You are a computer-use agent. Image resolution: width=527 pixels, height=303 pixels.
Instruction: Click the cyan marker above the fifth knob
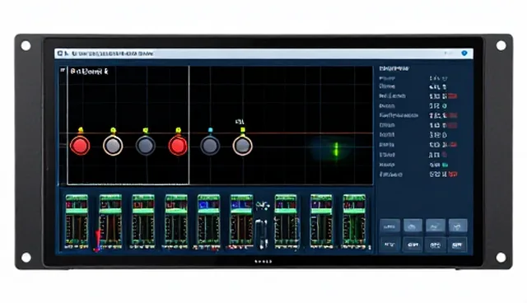point(211,130)
